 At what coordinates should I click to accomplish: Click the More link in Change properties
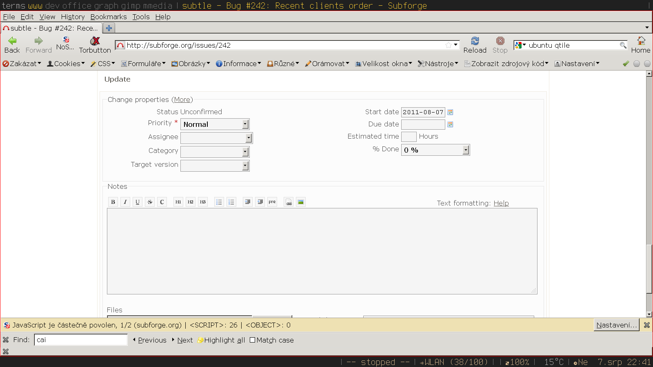coord(182,99)
